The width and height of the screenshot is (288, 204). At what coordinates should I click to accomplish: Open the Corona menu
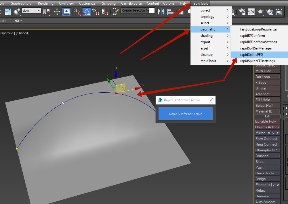click(169, 3)
